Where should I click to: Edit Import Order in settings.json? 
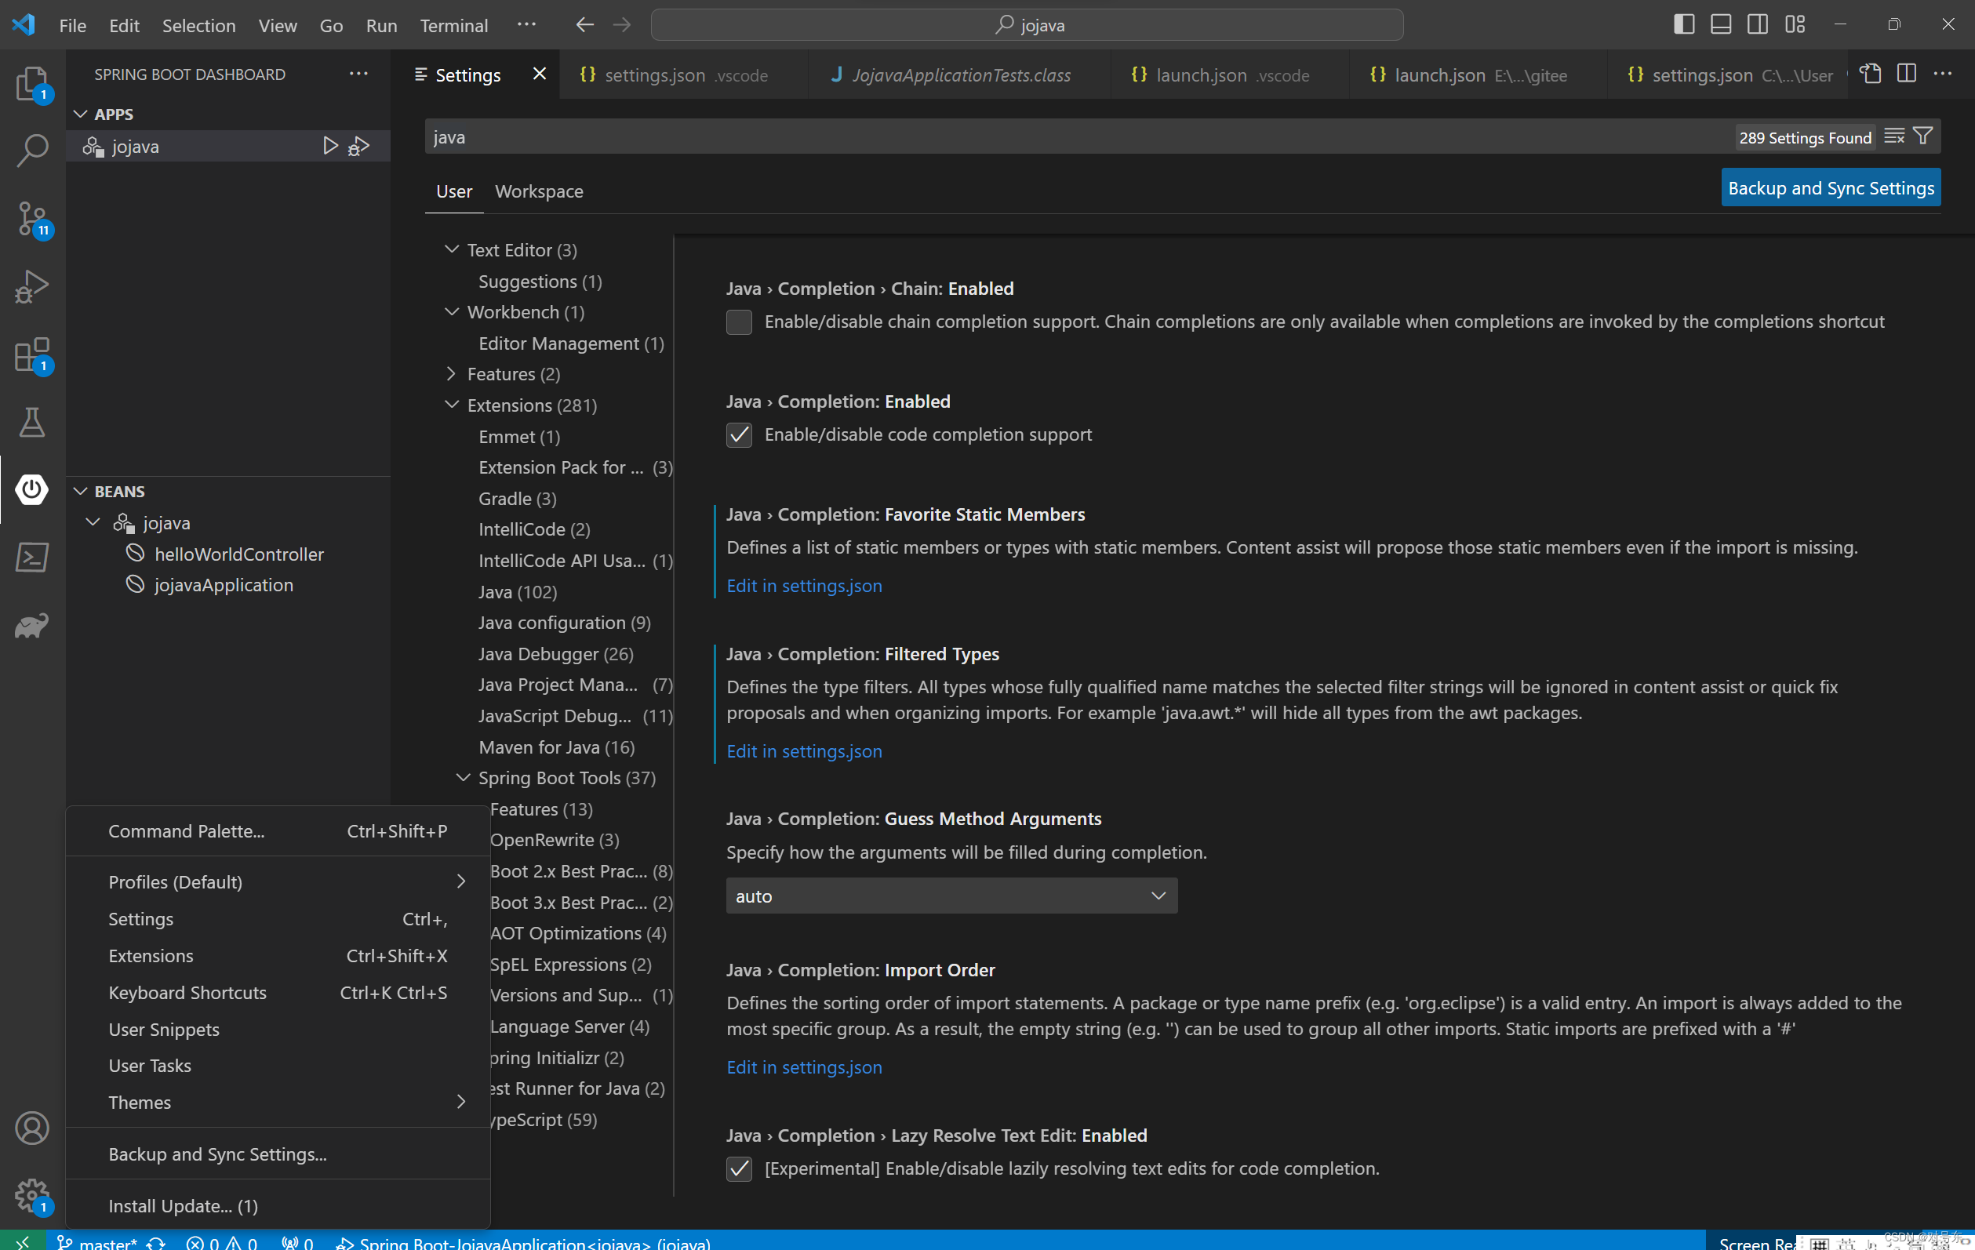pos(804,1067)
